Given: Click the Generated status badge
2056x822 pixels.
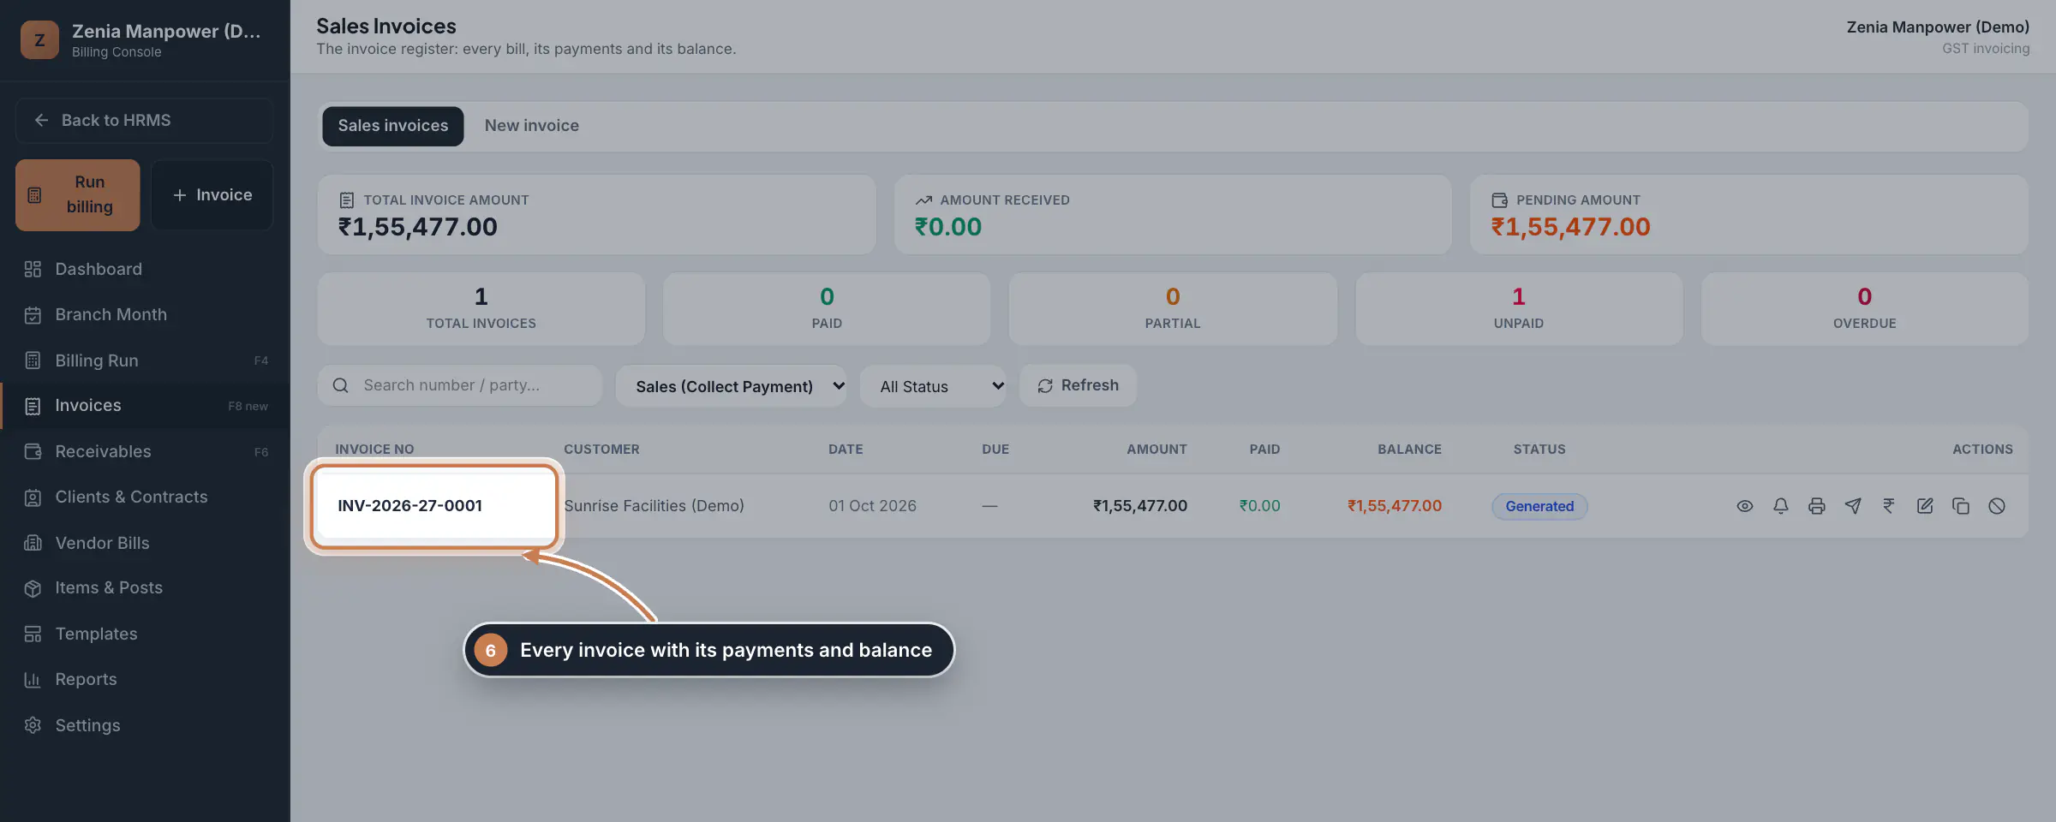Looking at the screenshot, I should point(1539,506).
